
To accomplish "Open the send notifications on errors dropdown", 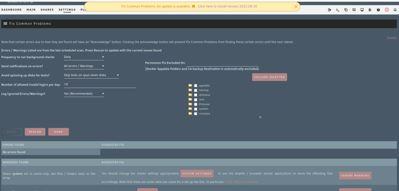I will pyautogui.click(x=84, y=66).
